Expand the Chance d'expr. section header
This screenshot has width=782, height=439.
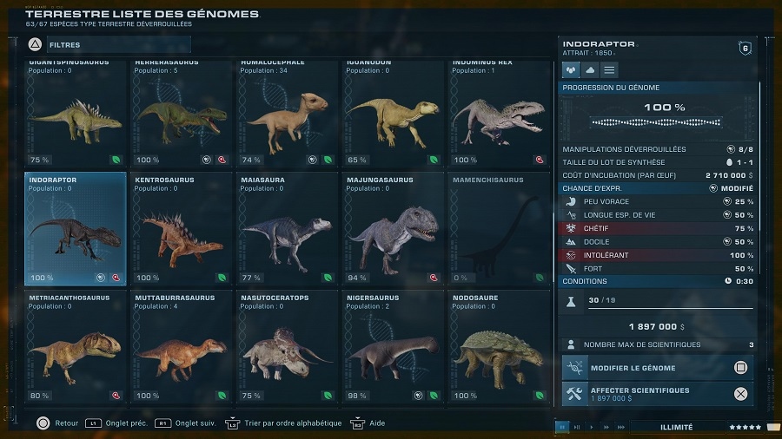[x=658, y=188]
